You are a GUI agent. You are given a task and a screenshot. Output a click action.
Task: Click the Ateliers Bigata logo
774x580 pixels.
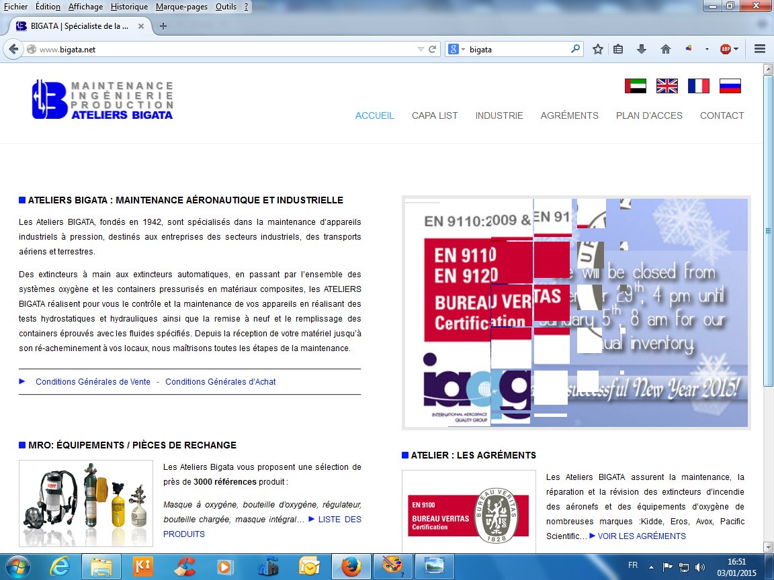click(x=103, y=99)
